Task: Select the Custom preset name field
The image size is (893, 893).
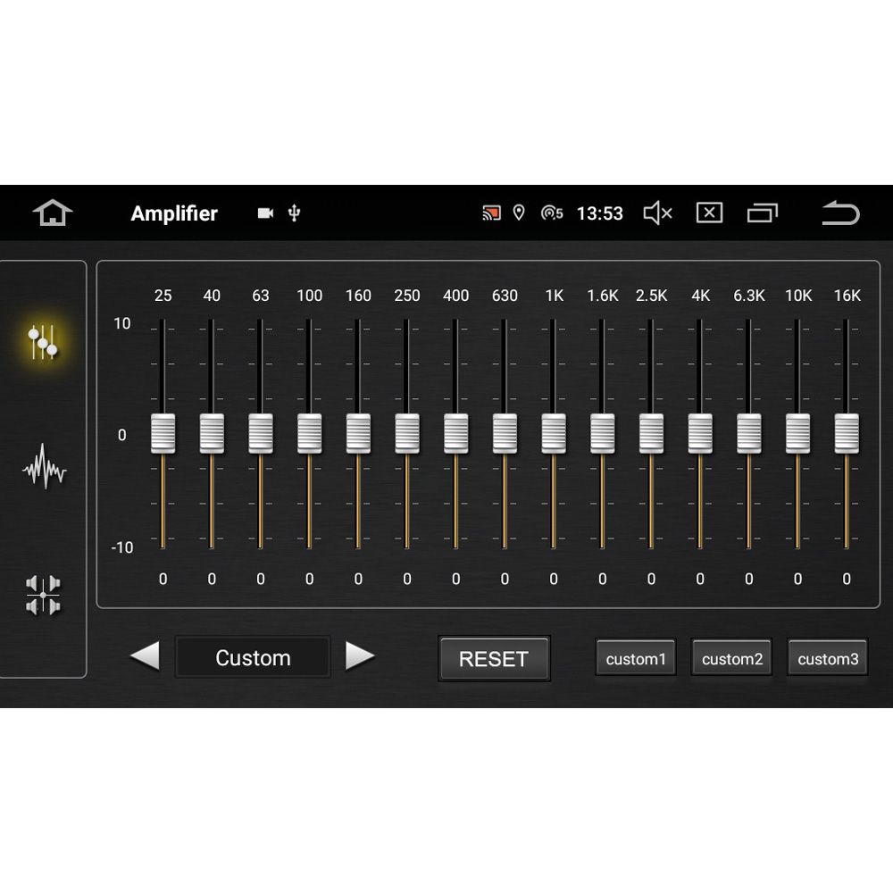Action: 253,657
